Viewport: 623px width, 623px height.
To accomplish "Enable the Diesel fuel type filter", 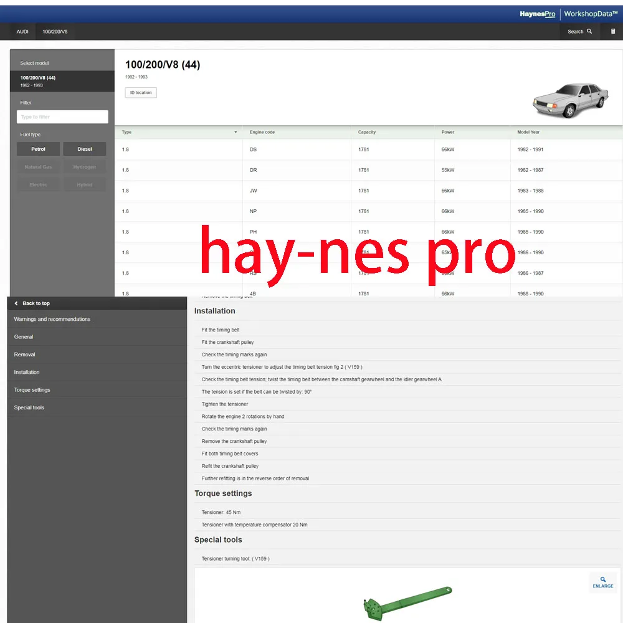I will [x=84, y=149].
